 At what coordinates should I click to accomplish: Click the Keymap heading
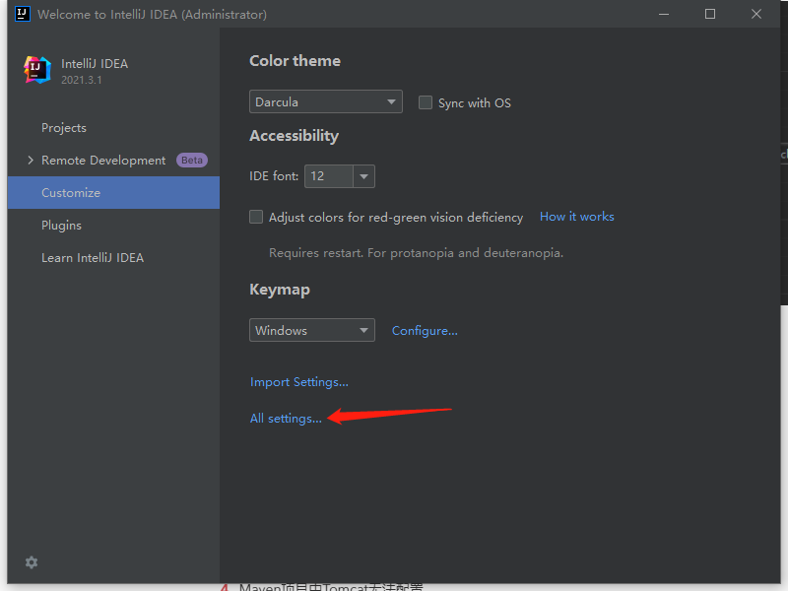coord(280,290)
